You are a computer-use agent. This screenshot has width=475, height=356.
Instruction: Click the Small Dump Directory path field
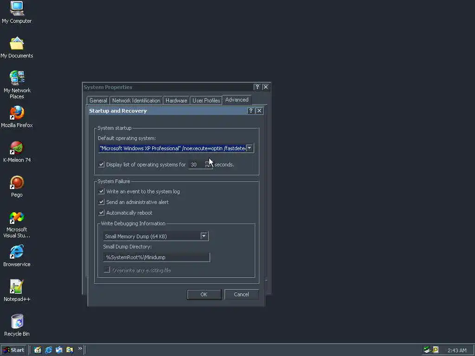tap(157, 257)
